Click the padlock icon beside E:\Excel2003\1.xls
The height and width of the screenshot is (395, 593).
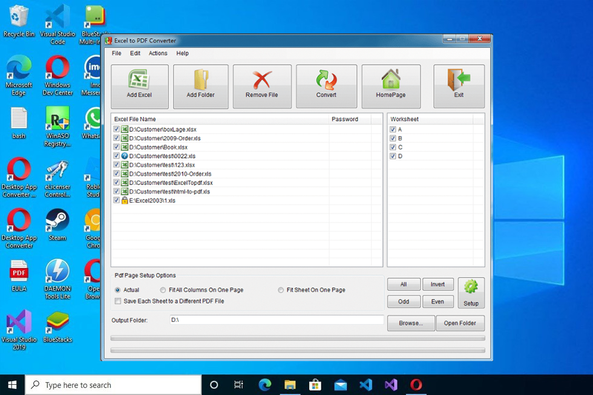123,200
